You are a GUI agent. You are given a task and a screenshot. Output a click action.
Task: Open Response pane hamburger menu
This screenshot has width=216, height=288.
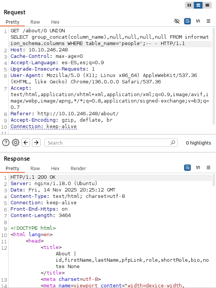click(x=208, y=167)
